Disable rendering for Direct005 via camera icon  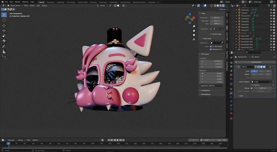pyautogui.click(x=274, y=24)
